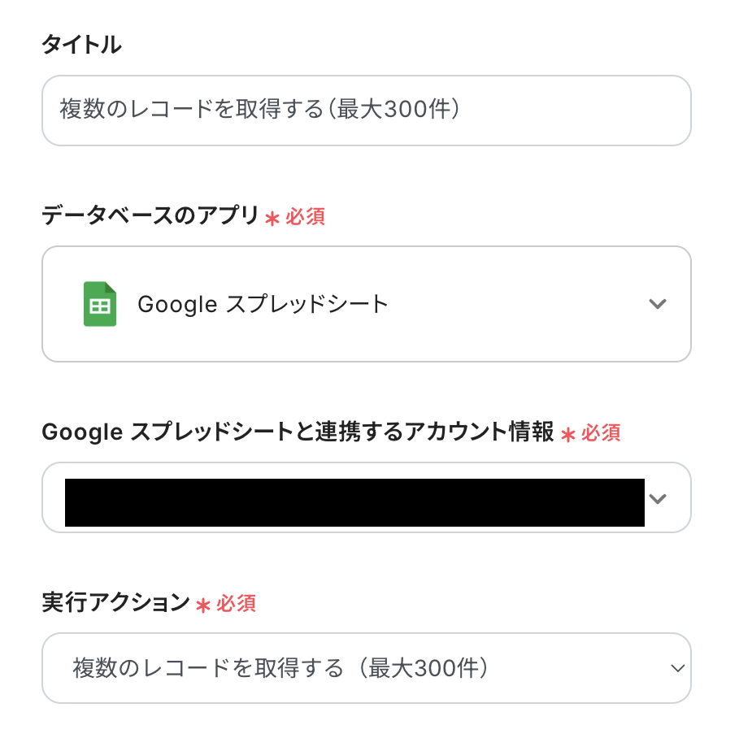Open the 実行アクション dropdown arrow
Image resolution: width=739 pixels, height=751 pixels.
click(x=677, y=668)
